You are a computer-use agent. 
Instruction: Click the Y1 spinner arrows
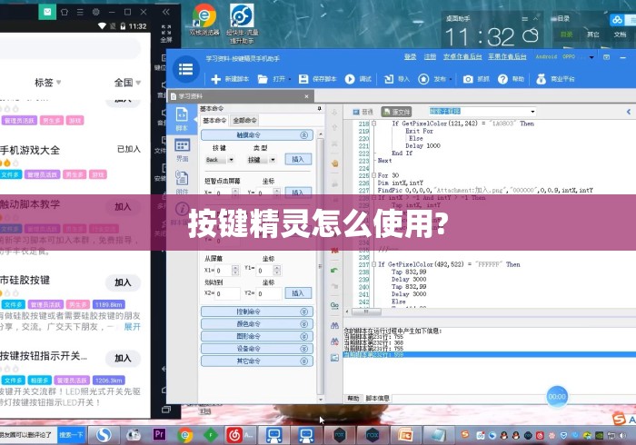pyautogui.click(x=276, y=270)
